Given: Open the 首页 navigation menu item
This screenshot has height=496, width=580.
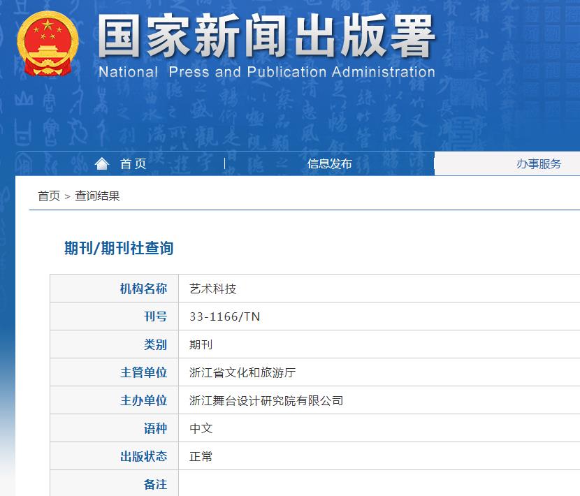Looking at the screenshot, I should point(133,163).
